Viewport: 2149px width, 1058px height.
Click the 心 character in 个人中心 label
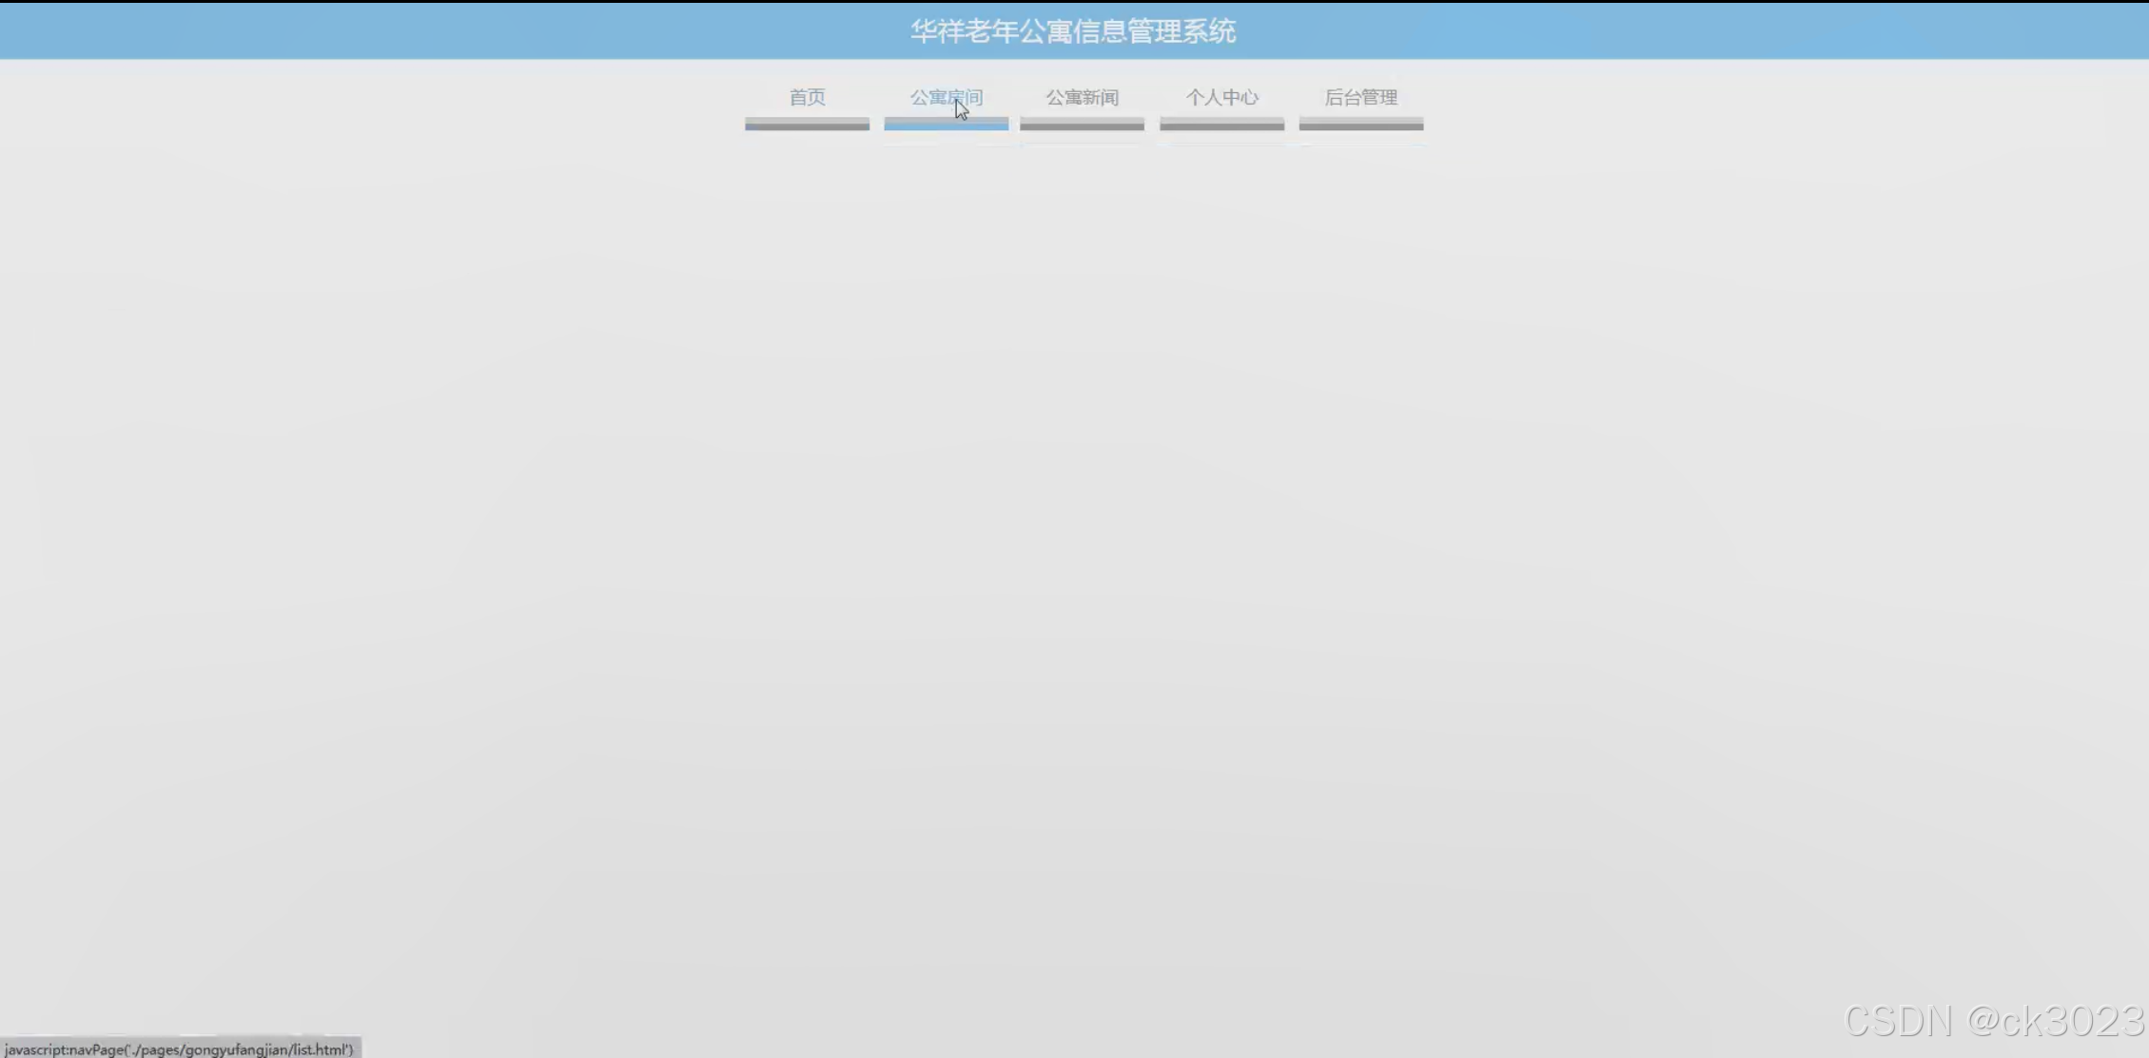[x=1250, y=97]
